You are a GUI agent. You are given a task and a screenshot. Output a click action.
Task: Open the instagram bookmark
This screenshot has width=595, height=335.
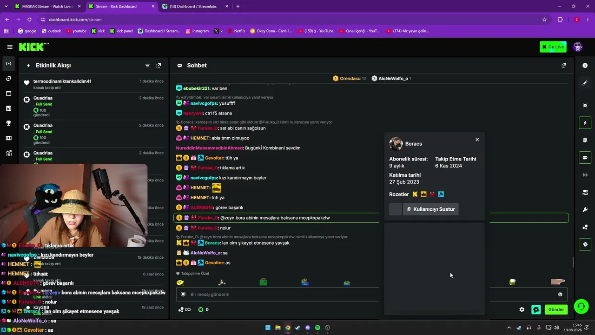click(x=197, y=31)
